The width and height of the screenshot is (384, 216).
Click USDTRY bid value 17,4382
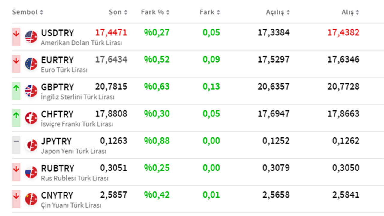pos(343,32)
